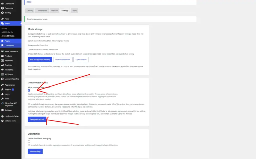Click the Open Connections button
256x159 pixels.
point(63,59)
